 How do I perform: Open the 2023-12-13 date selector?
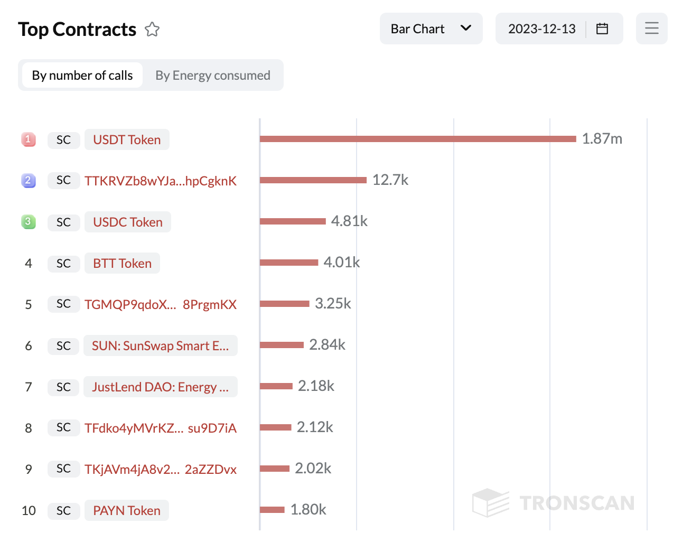(541, 29)
